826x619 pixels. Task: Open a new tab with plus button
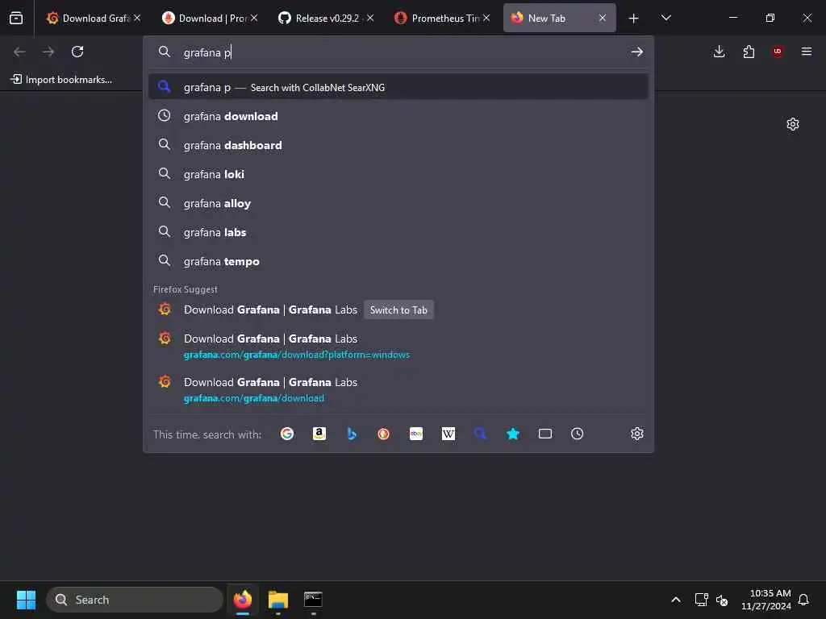click(x=634, y=19)
